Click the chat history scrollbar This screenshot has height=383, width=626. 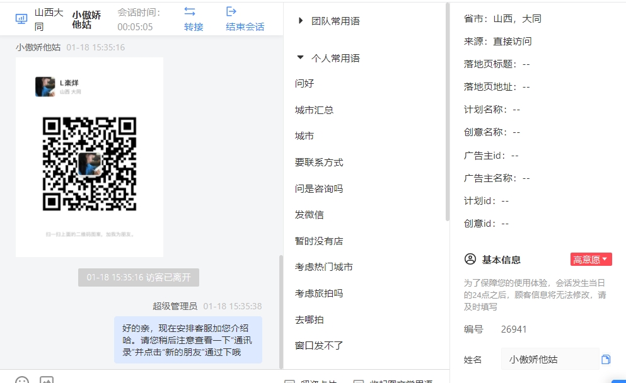pos(281,311)
